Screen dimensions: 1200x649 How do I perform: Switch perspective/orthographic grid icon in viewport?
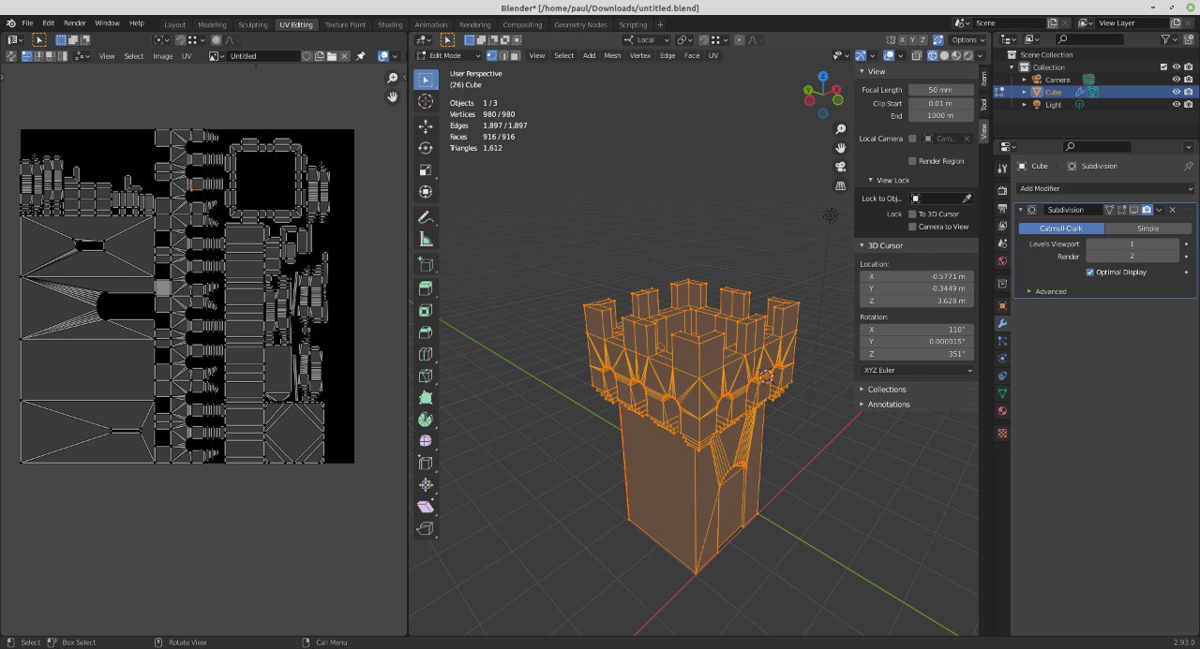coord(841,185)
